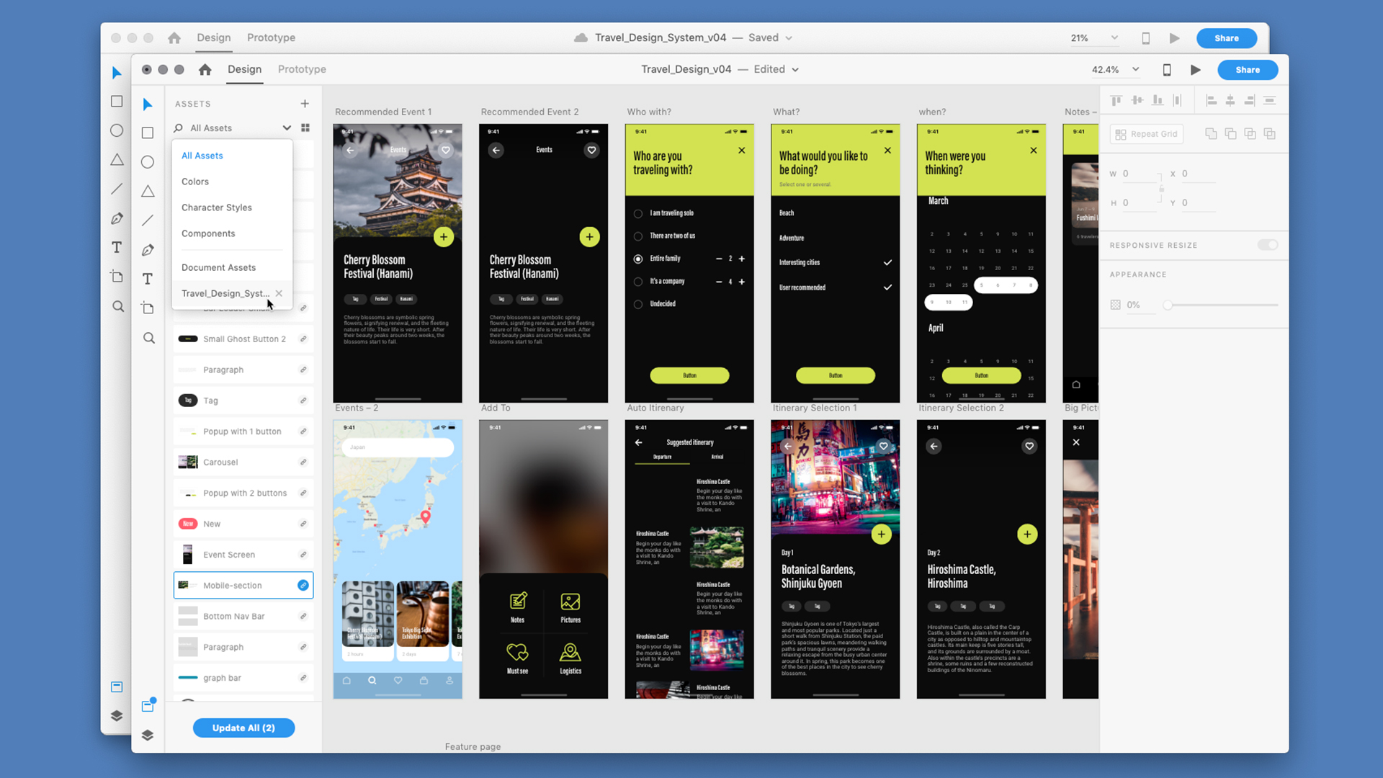Select the 'Entire family' radio button
Screen dimensions: 1383x778
[x=638, y=257]
